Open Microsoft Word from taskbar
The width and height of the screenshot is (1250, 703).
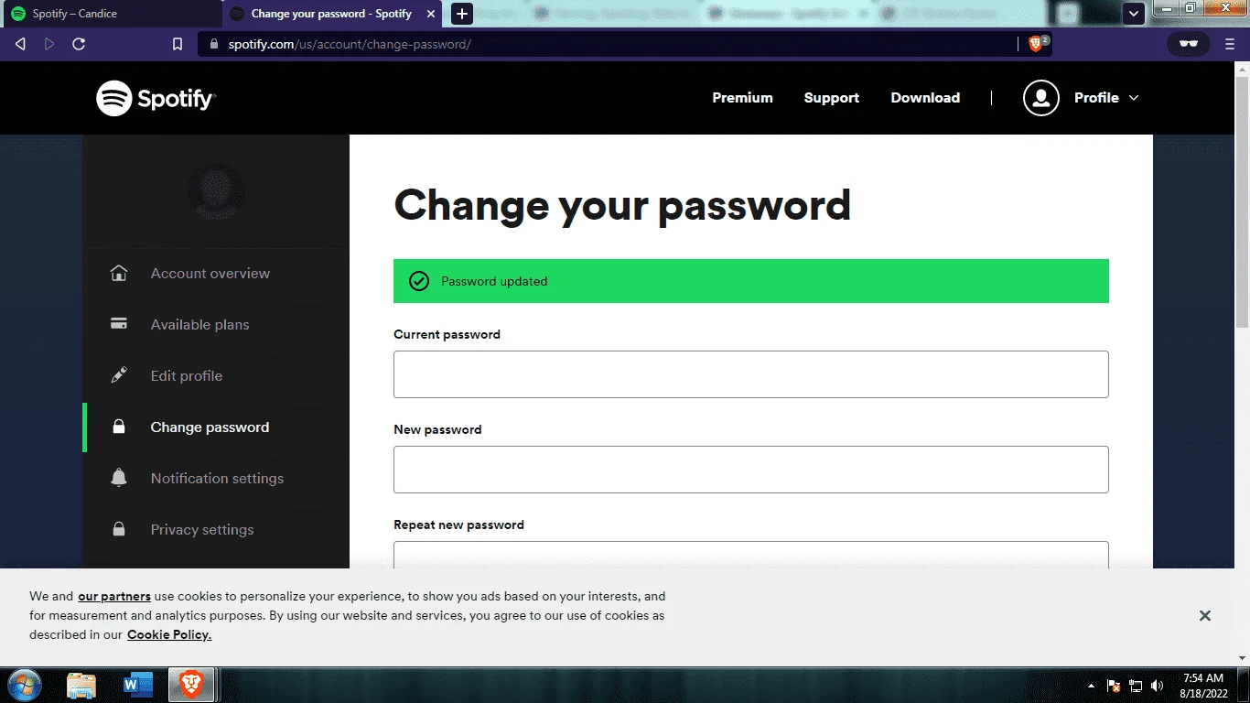click(x=137, y=685)
